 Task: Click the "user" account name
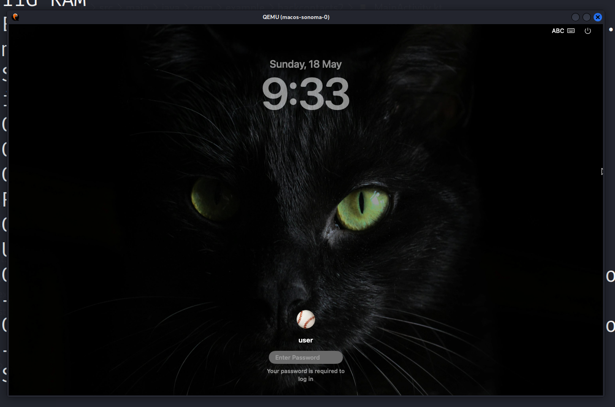[305, 340]
